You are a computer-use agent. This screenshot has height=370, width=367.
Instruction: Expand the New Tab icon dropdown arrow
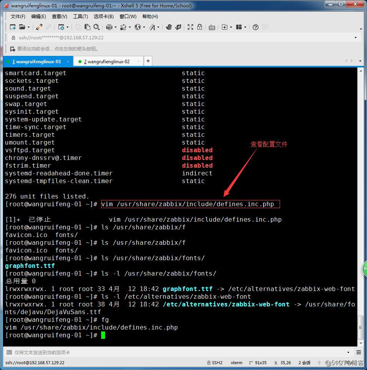pos(231,27)
